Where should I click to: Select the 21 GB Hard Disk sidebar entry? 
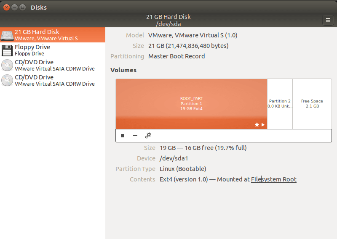53,35
